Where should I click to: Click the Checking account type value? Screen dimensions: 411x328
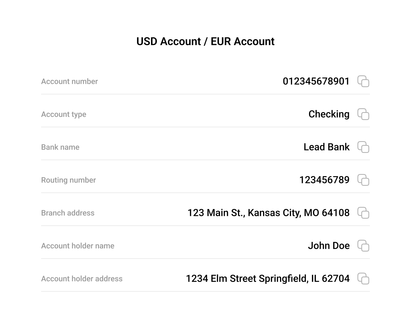[329, 114]
